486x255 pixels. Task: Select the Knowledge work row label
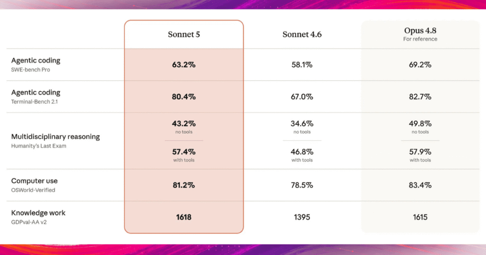(x=38, y=213)
